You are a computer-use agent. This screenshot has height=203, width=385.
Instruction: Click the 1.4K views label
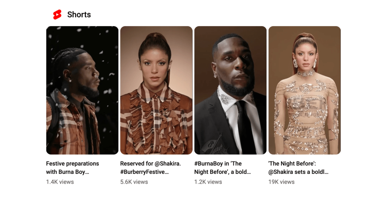60,182
